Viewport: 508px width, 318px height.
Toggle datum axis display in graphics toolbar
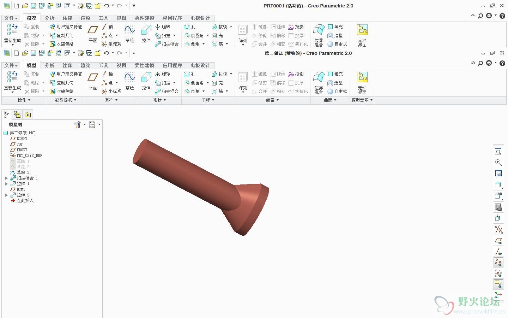pos(498,252)
